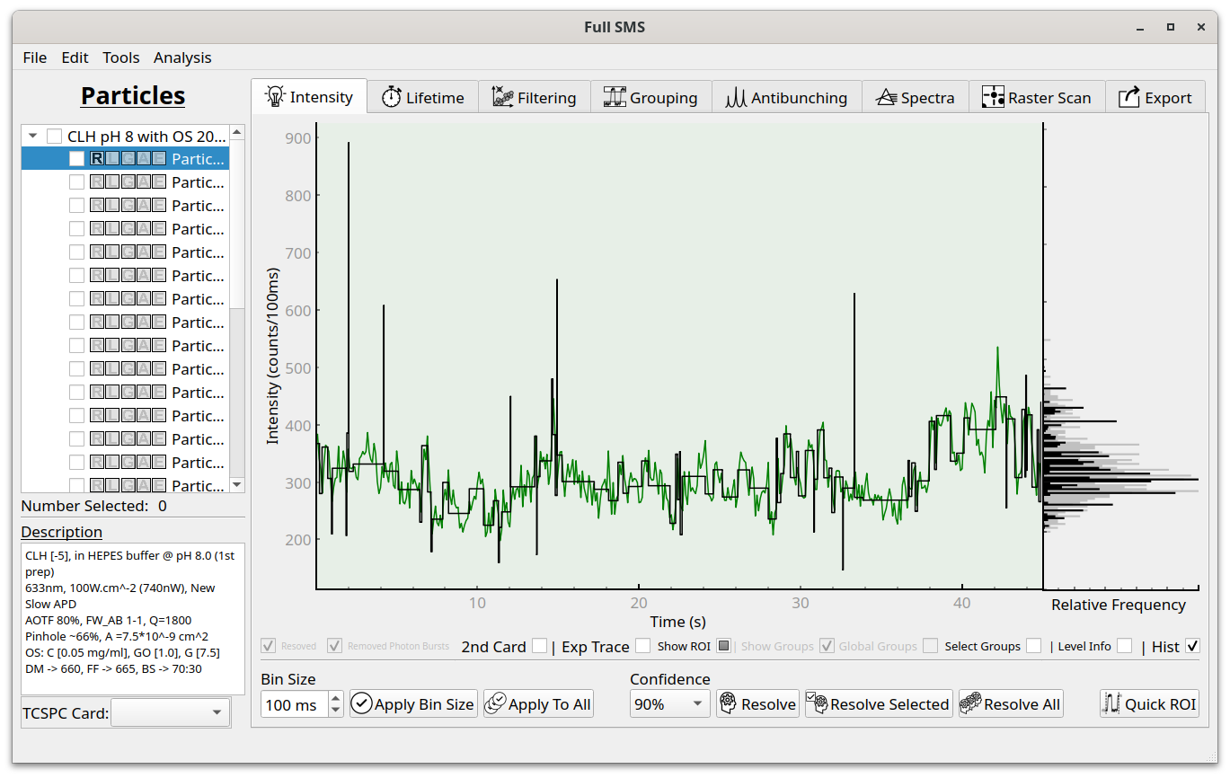Click the TCSPC Card: label
Screen dimensions: 1230x778
pos(65,713)
